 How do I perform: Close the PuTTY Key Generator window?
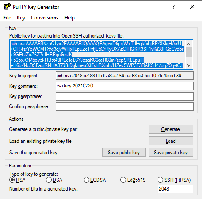[192, 7]
